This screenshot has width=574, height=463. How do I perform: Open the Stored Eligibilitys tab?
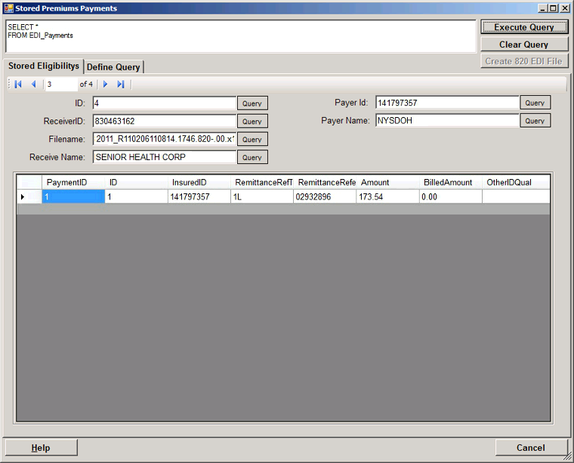(x=43, y=66)
